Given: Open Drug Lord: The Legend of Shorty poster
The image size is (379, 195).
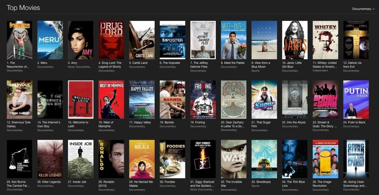Looking at the screenshot, I should pyautogui.click(x=111, y=40).
